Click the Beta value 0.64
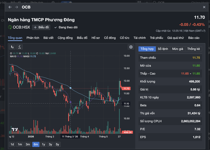 (197, 105)
